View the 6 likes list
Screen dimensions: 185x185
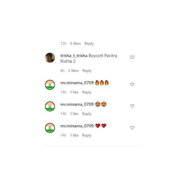pyautogui.click(x=76, y=43)
